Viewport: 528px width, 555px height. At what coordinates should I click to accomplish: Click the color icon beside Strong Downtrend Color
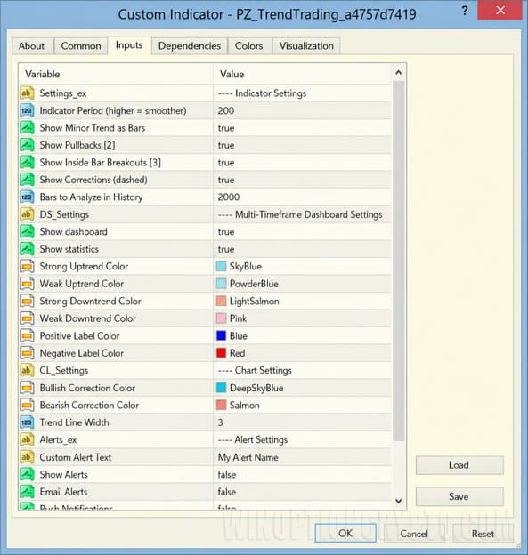(27, 302)
